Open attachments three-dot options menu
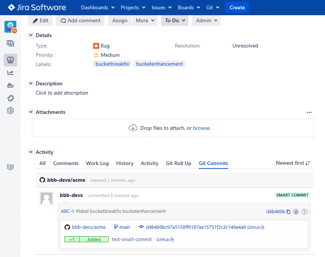This screenshot has height=257, width=325. point(309,112)
